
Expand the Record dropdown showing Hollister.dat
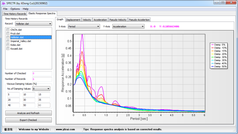click(33, 24)
